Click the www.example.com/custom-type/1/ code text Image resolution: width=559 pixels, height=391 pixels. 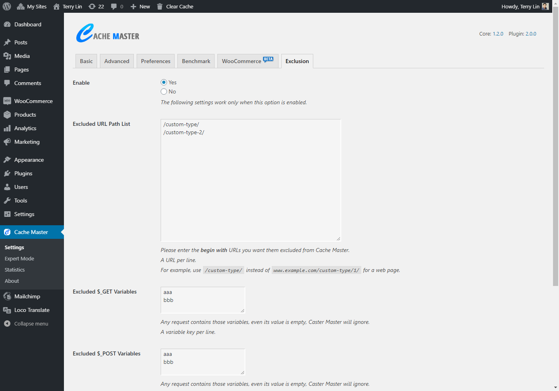316,270
